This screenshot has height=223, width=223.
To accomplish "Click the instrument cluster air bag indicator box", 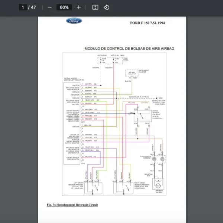I will 132,74.
